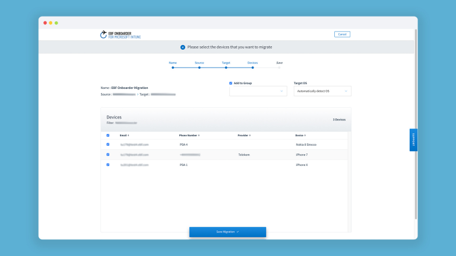Sort by the Provider column
Image resolution: width=456 pixels, height=256 pixels.
tap(244, 136)
